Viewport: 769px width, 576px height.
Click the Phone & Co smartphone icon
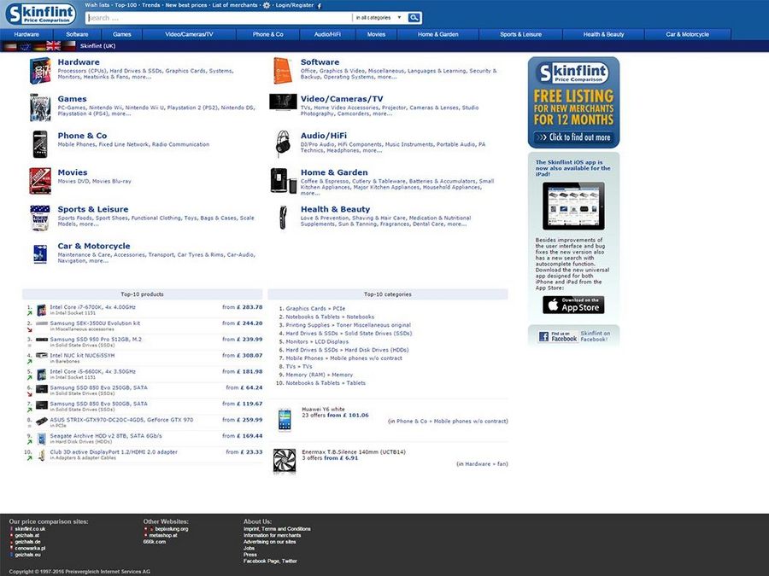pyautogui.click(x=39, y=142)
